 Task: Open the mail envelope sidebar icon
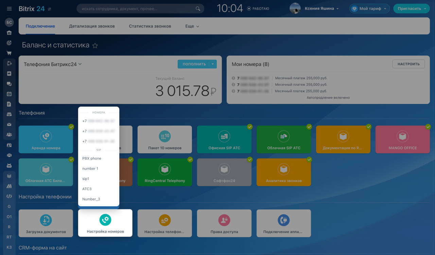[x=9, y=124]
